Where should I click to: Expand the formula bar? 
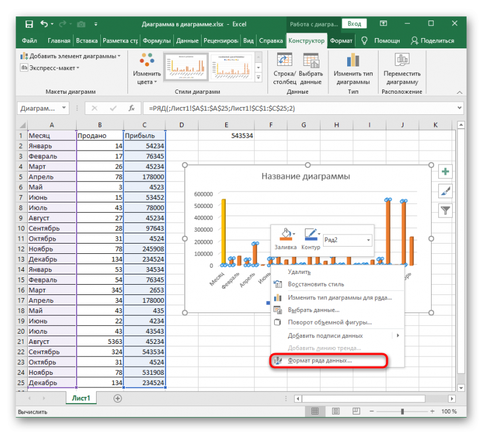click(459, 108)
